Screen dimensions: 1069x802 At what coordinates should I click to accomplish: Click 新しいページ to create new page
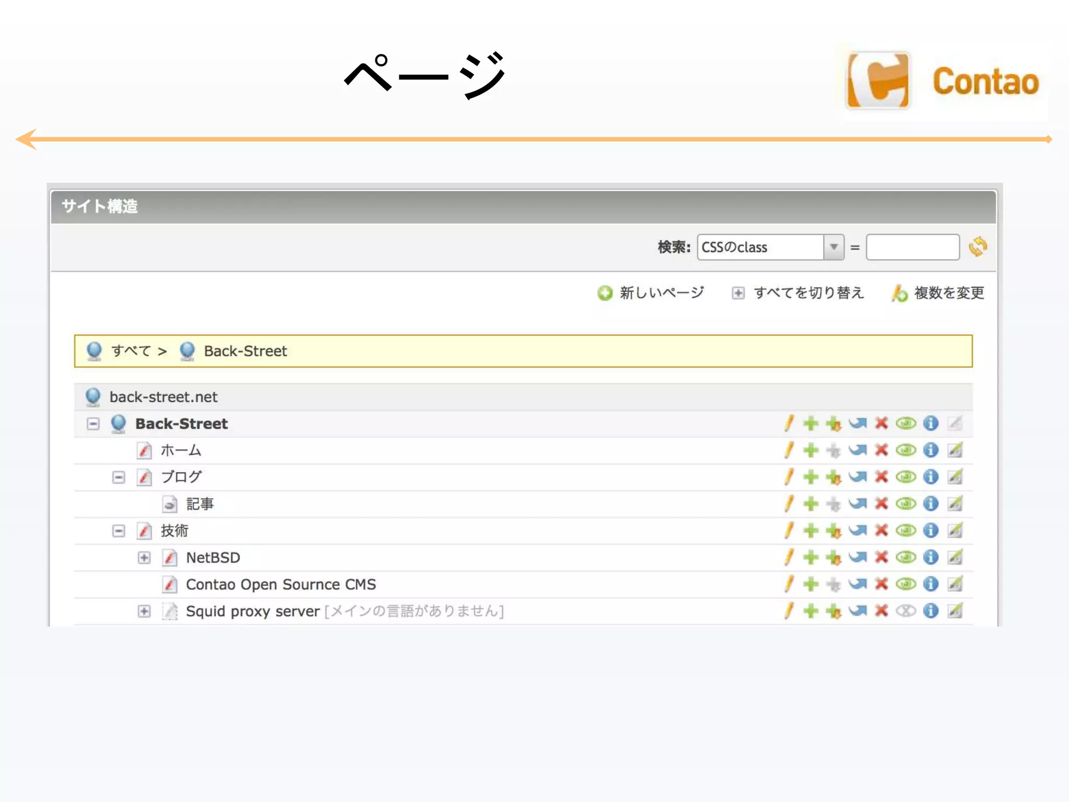(x=661, y=293)
